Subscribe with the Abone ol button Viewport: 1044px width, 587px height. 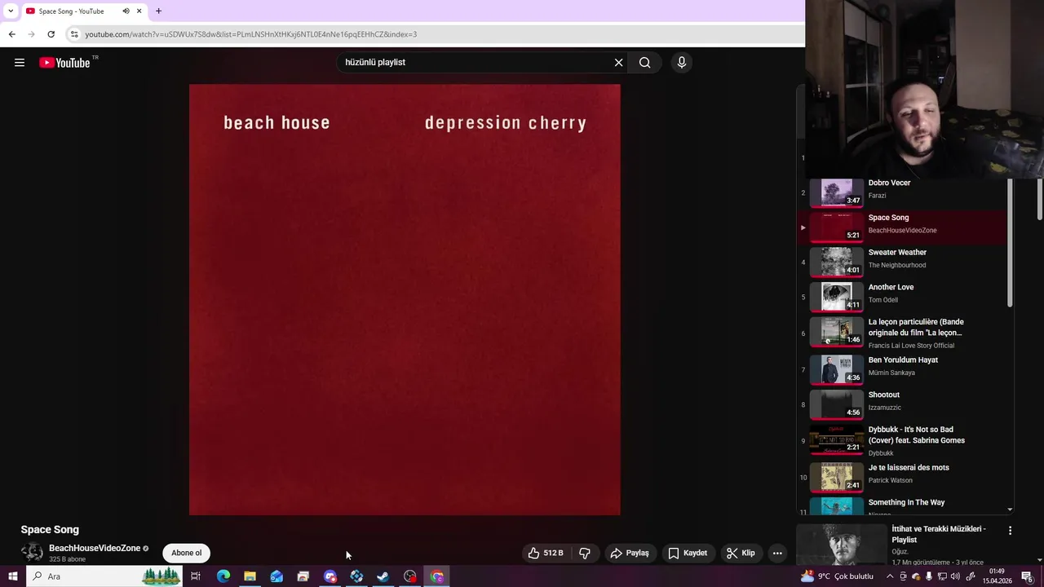coord(186,553)
